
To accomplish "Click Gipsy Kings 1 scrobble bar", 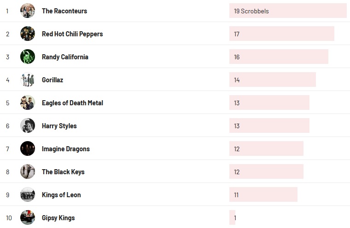I will [233, 217].
